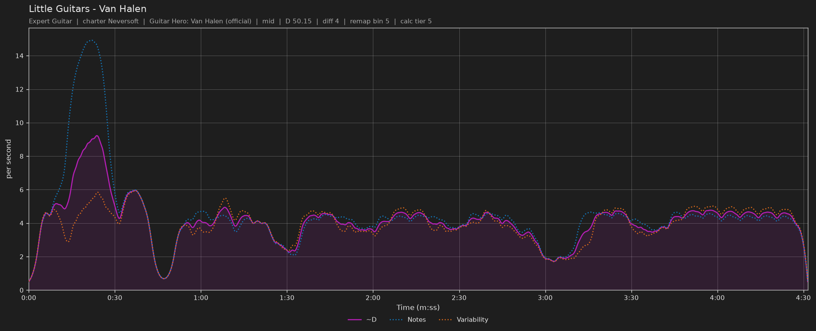Viewport: 816px width, 331px height.
Task: Click the '1:00' x-axis tick label
Action: point(201,298)
